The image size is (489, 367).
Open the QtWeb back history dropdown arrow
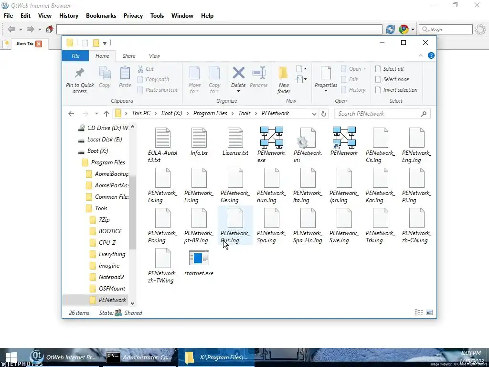pyautogui.click(x=21, y=30)
